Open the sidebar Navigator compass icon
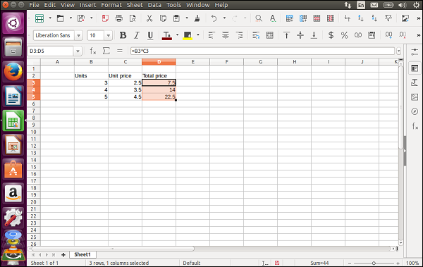This screenshot has width=423, height=267. tap(415, 111)
